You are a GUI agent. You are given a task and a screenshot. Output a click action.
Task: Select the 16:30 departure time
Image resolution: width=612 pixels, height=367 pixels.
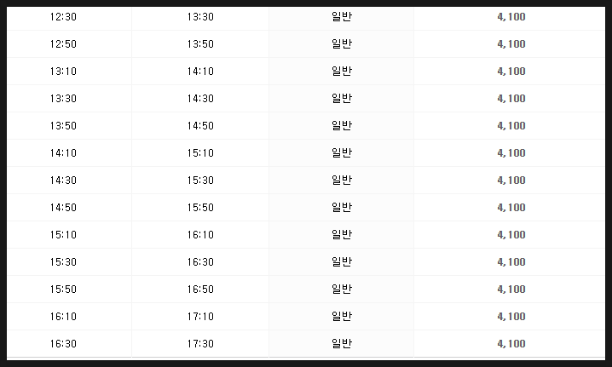pos(63,344)
